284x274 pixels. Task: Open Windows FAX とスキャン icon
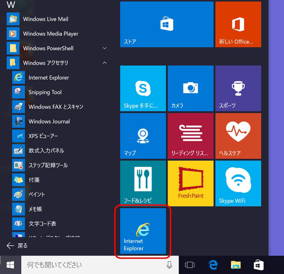pyautogui.click(x=18, y=107)
